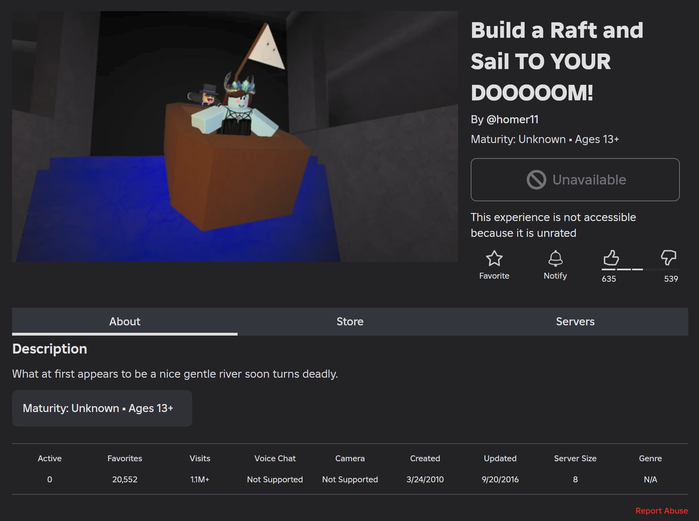Screen dimensions: 699x521
Task: Click the river description text
Action: 175,374
